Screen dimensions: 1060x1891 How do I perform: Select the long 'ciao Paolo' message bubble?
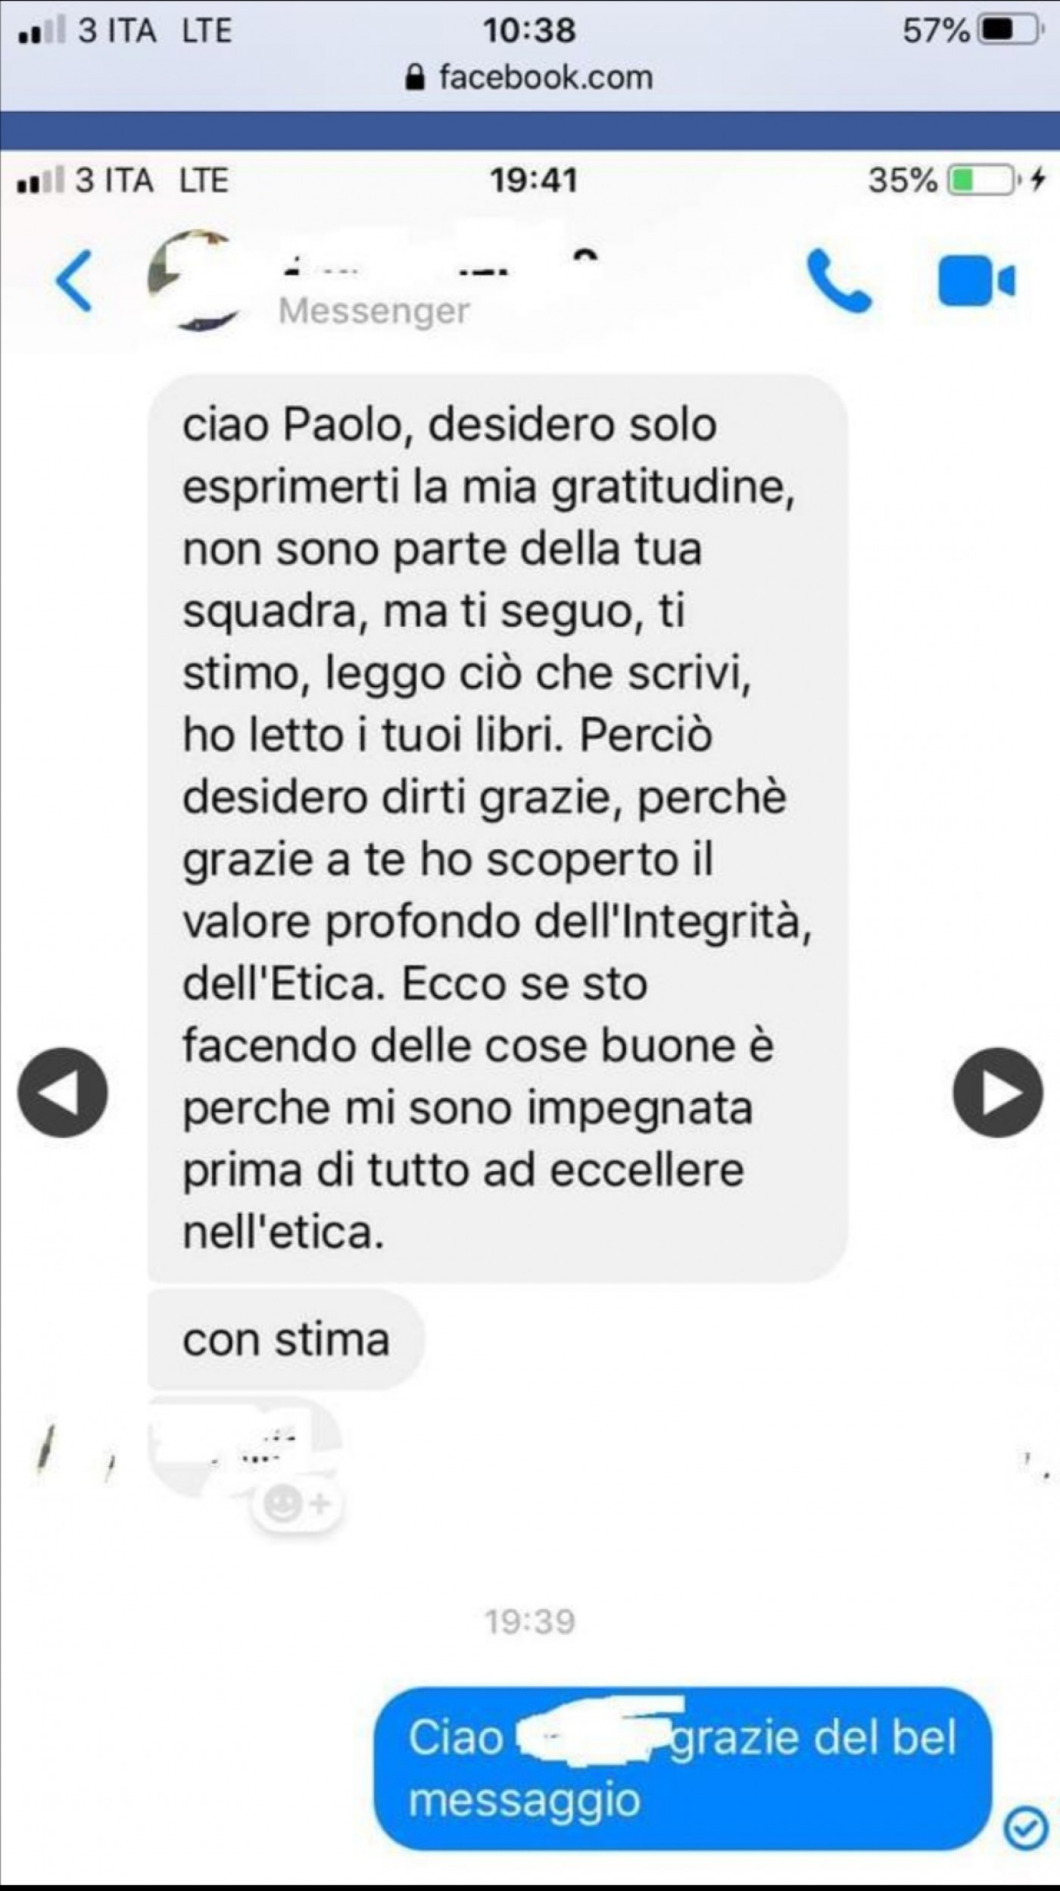[x=497, y=827]
